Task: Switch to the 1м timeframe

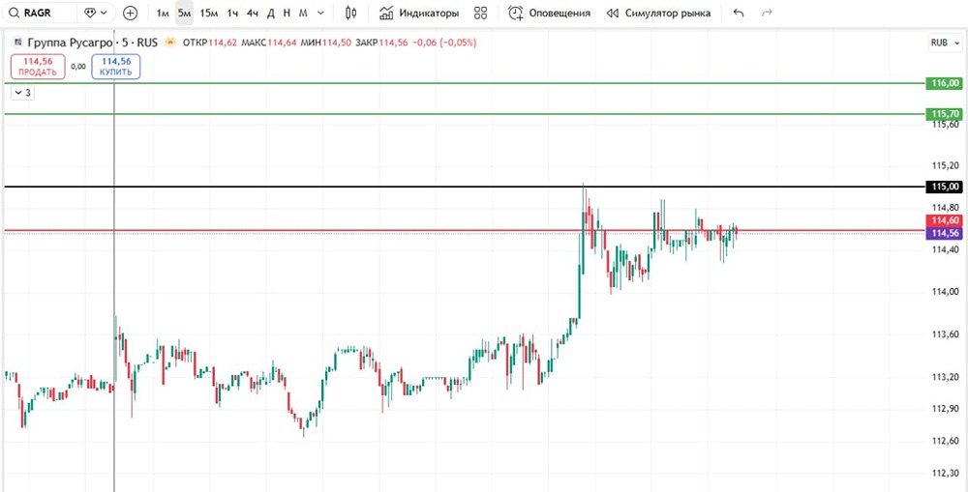Action: coord(163,13)
